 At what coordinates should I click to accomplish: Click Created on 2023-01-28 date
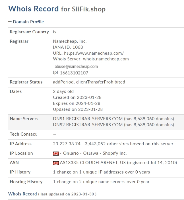point(77,97)
